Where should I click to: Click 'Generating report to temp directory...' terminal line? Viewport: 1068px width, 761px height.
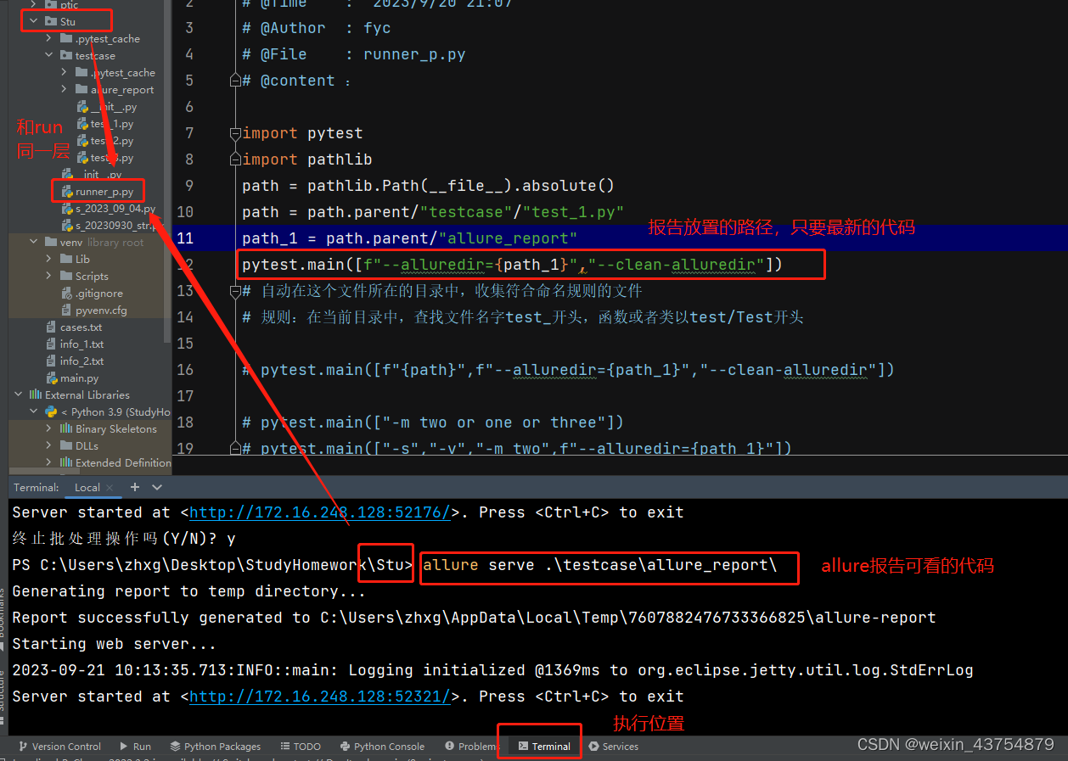[x=189, y=591]
